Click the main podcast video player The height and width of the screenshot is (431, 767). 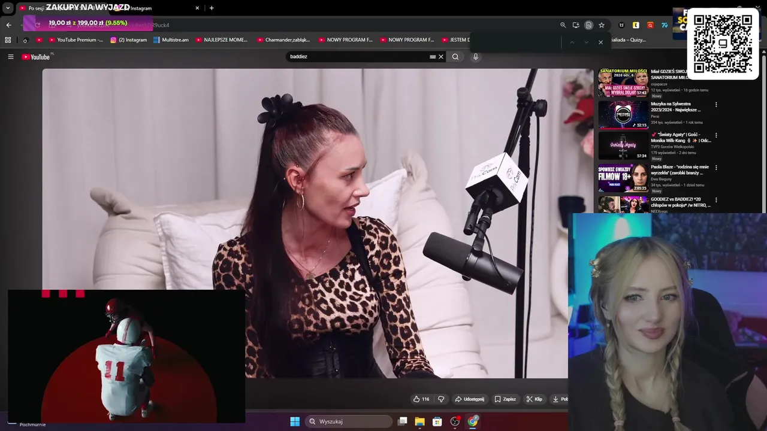click(318, 223)
